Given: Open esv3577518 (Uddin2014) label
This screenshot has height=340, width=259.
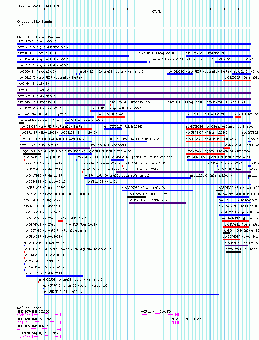Looking at the screenshot, I should coord(226,102).
